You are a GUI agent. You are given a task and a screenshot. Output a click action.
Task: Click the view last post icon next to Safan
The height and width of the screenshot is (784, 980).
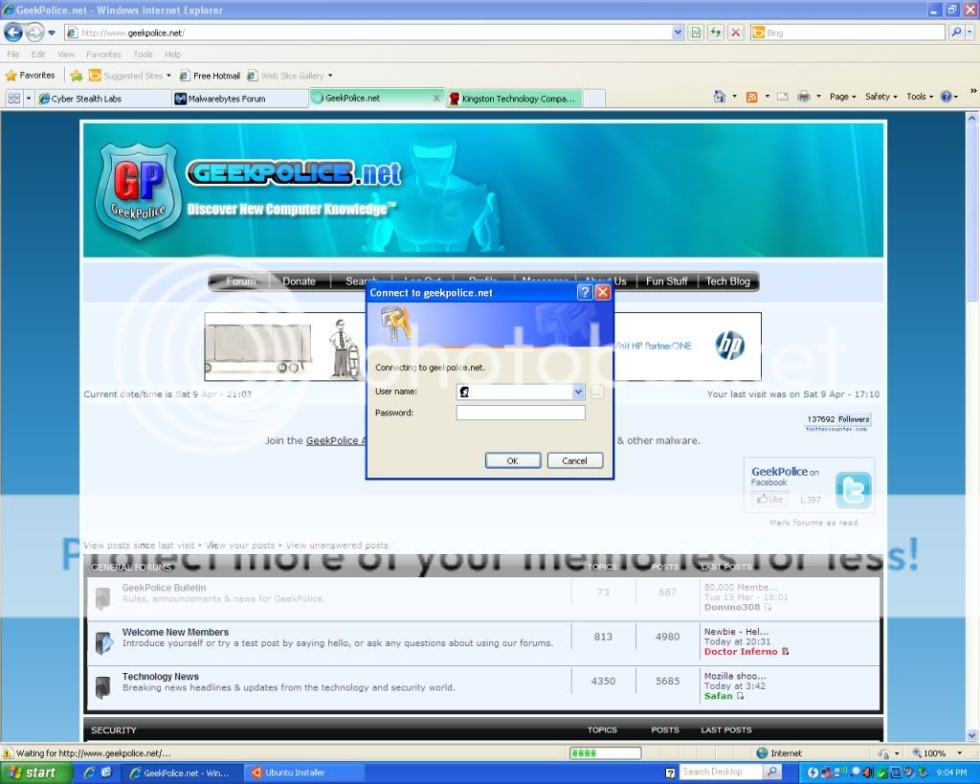[741, 696]
